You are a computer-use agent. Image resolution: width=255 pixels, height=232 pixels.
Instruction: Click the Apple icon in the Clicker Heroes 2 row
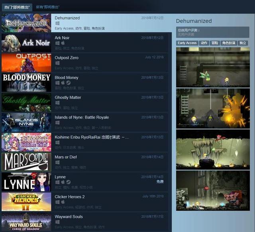[63, 202]
